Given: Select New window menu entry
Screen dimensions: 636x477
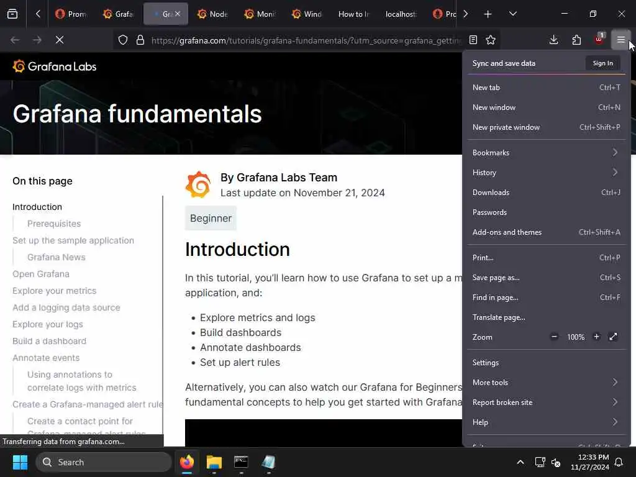Looking at the screenshot, I should click(547, 107).
